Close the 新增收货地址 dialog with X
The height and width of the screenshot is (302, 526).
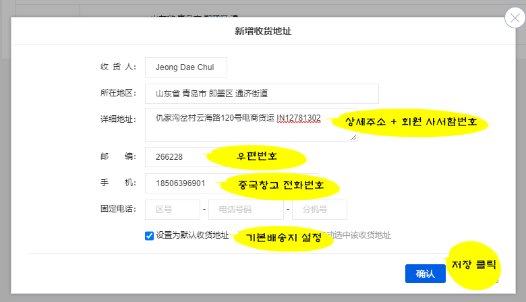click(x=515, y=18)
